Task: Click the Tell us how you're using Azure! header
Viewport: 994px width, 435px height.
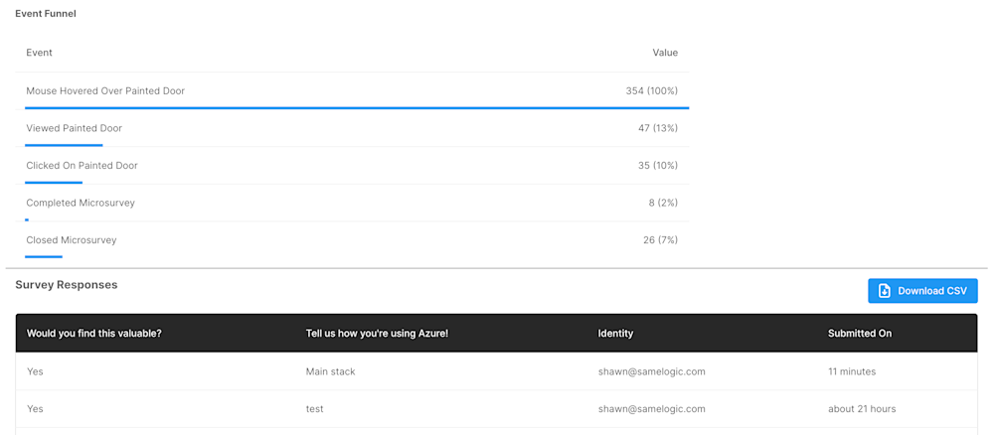Action: tap(377, 333)
